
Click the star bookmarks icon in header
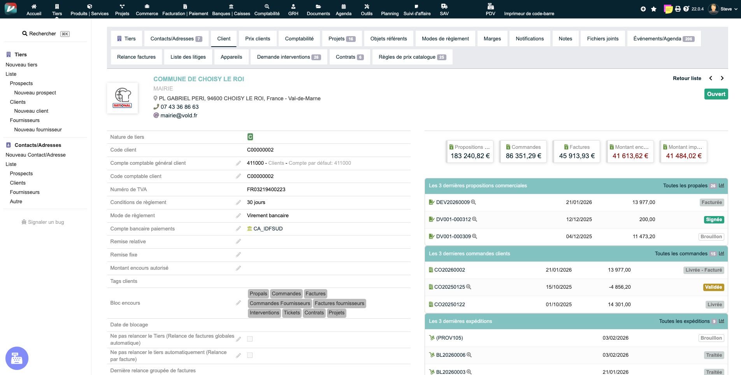coord(654,9)
